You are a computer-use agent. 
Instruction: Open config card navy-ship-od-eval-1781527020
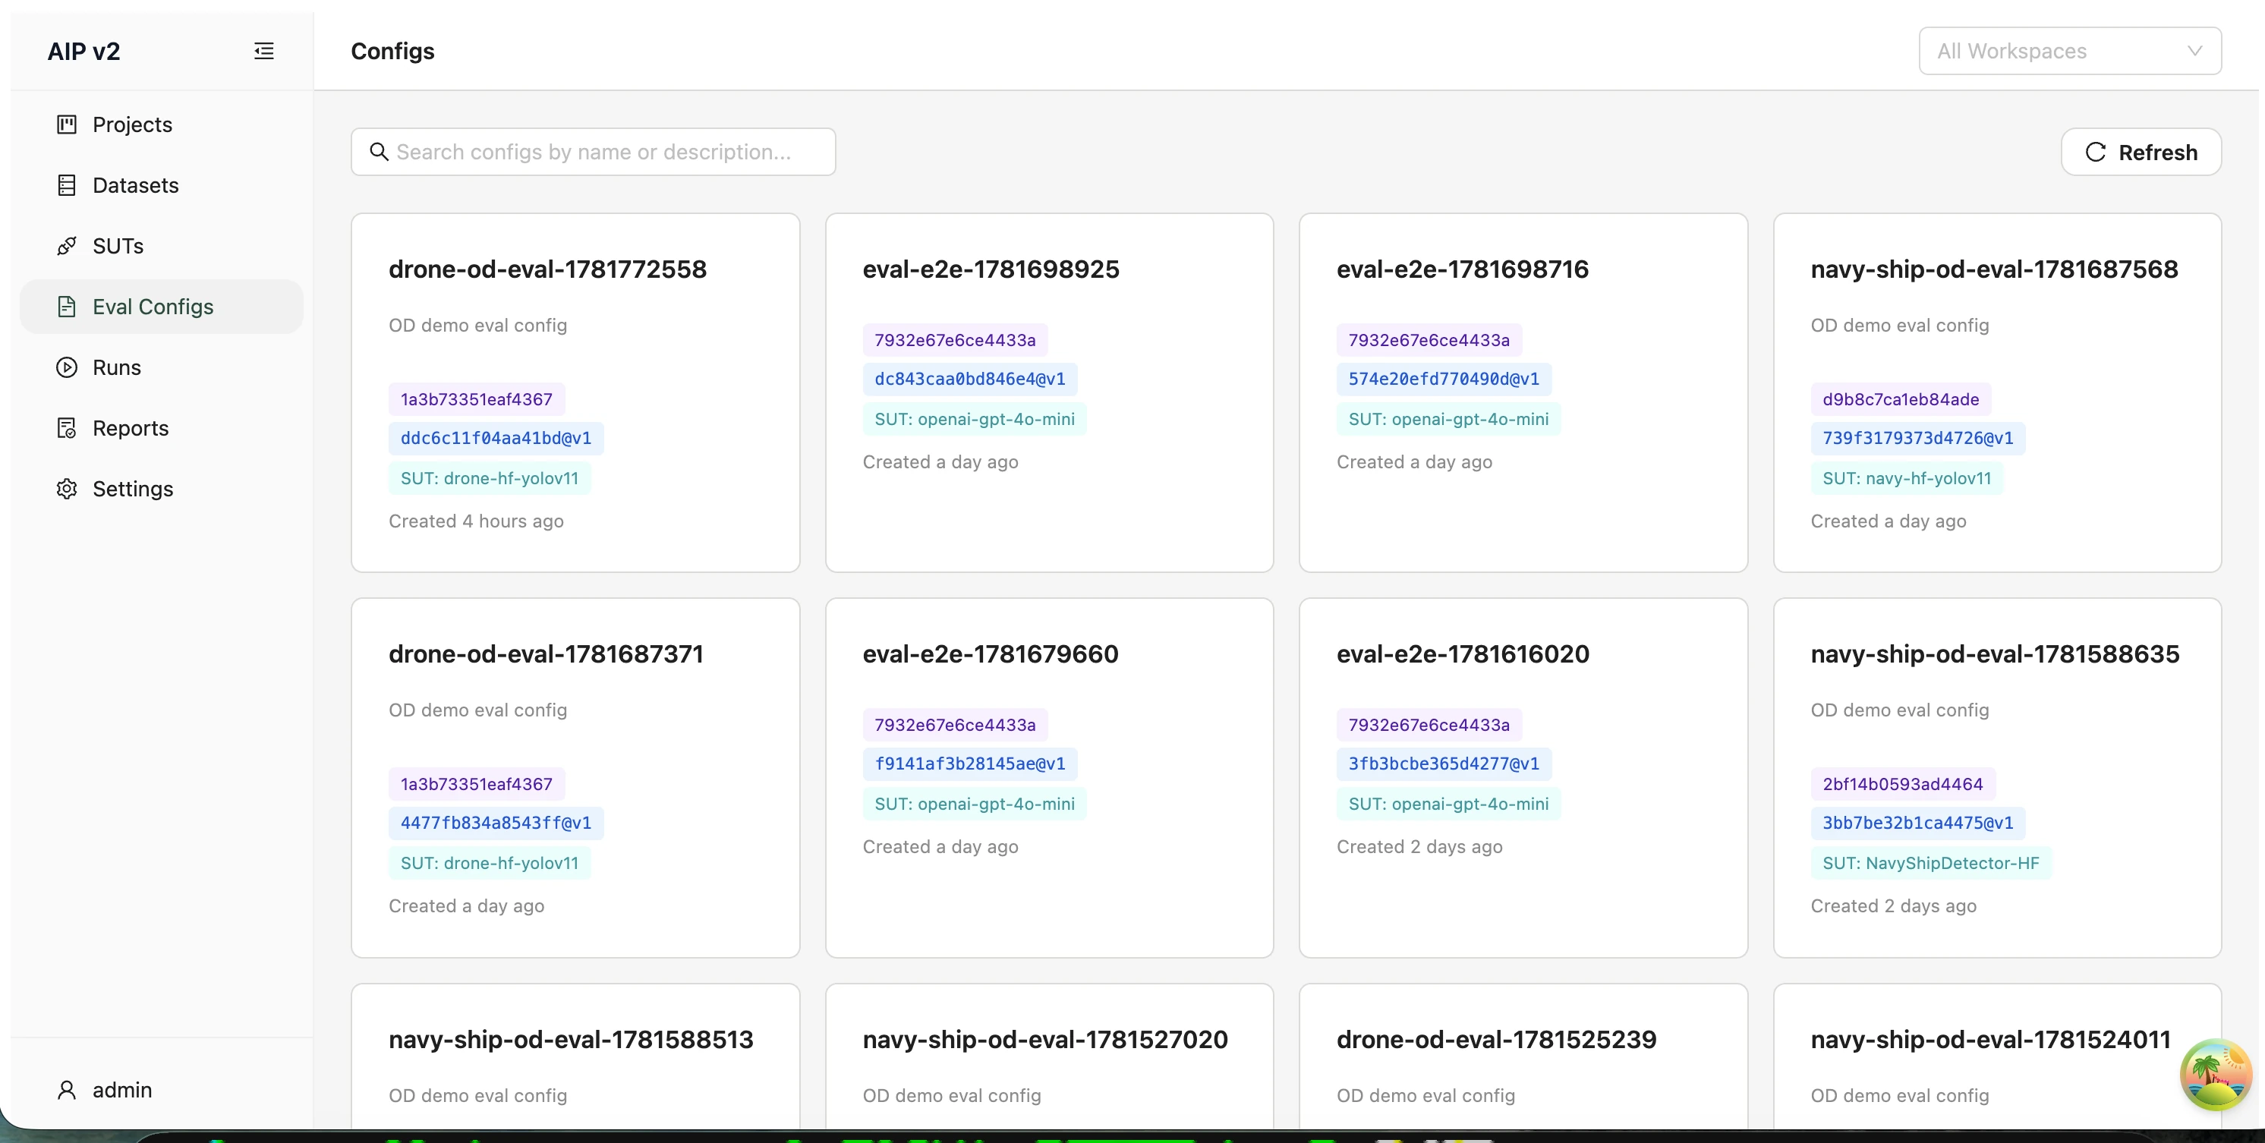click(1049, 1056)
